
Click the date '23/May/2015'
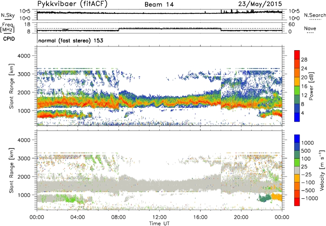click(260, 4)
